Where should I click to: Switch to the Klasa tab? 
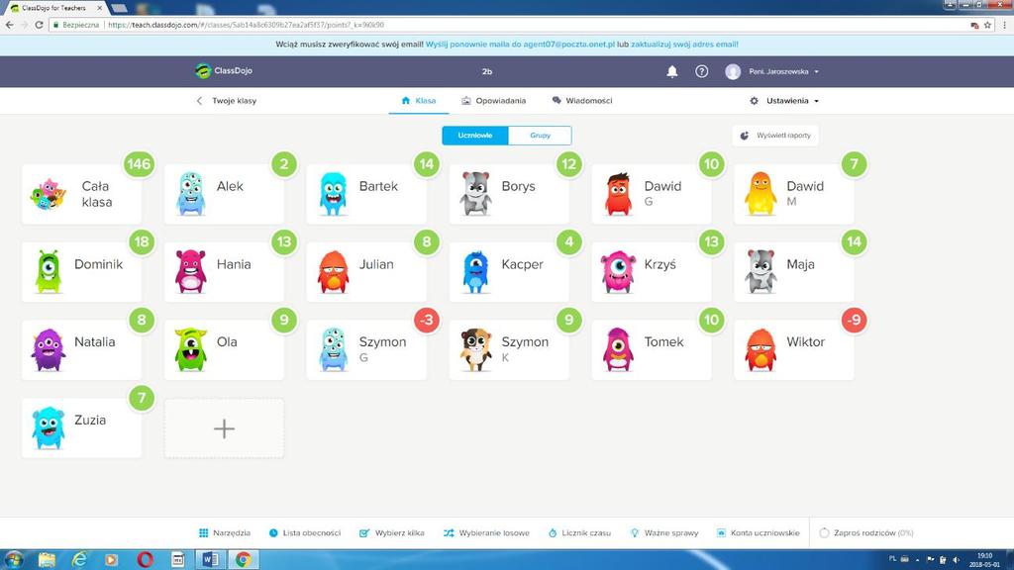(419, 101)
